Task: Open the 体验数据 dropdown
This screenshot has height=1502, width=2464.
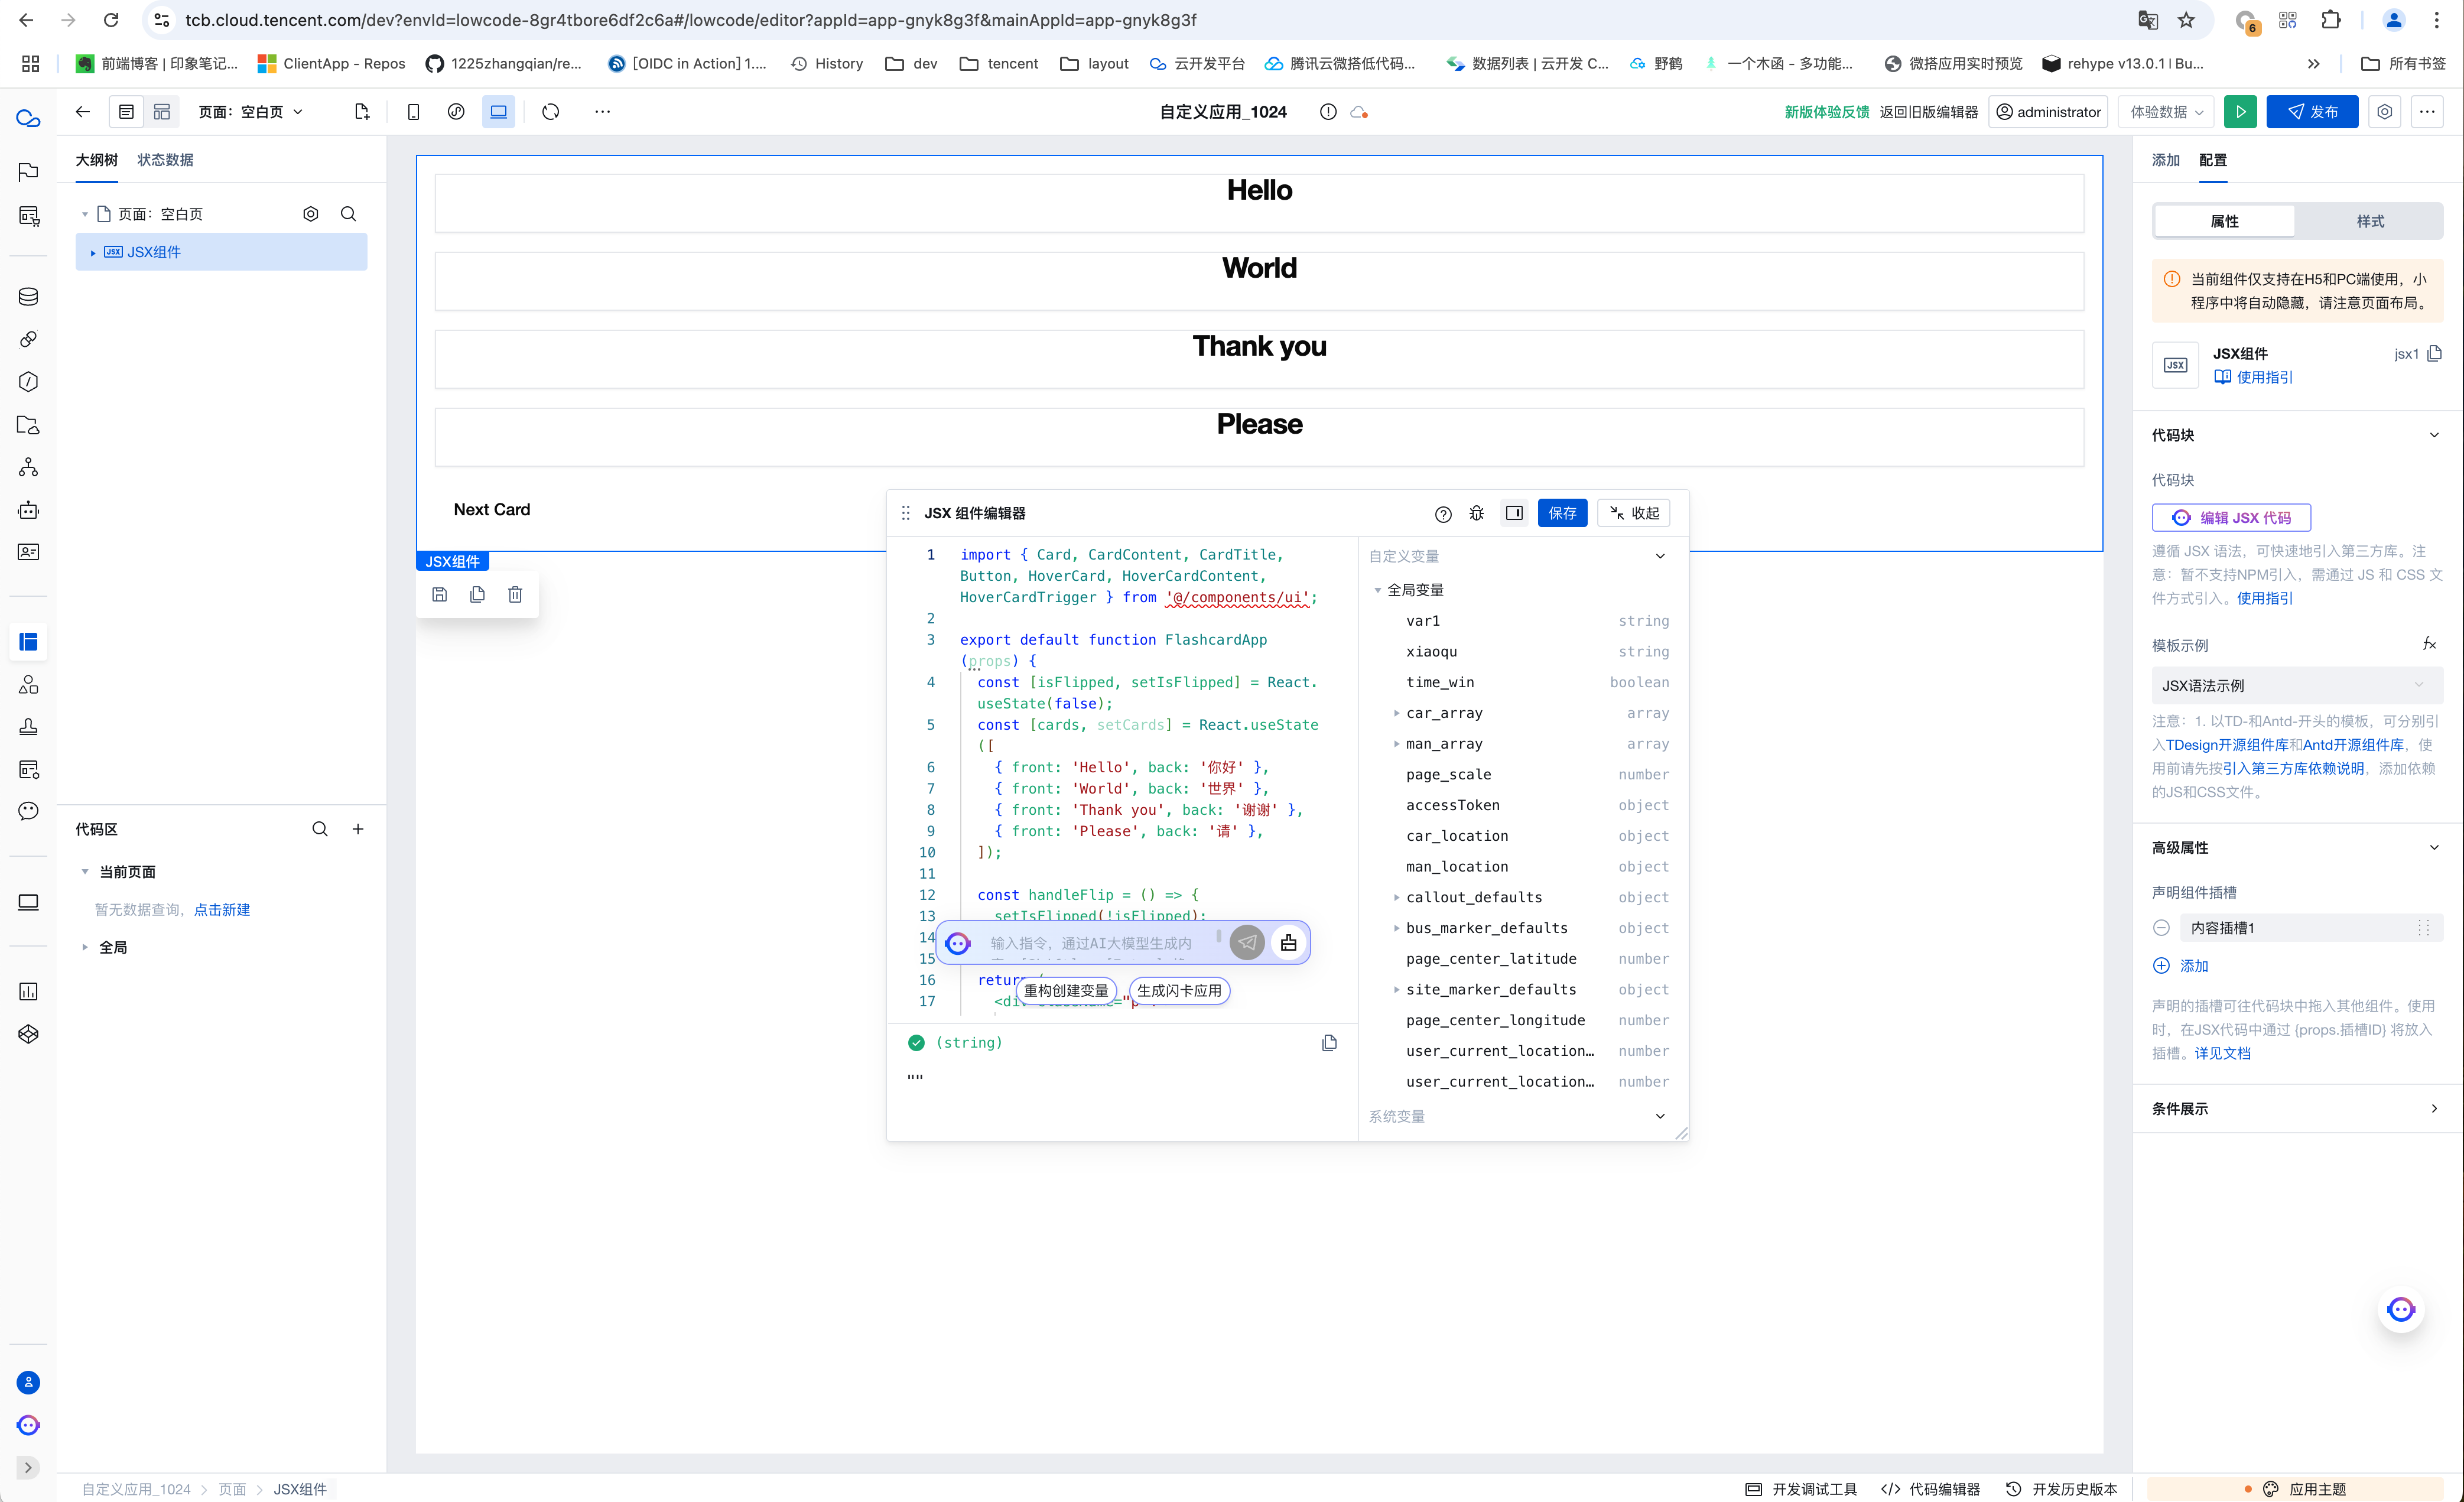Action: click(2166, 112)
